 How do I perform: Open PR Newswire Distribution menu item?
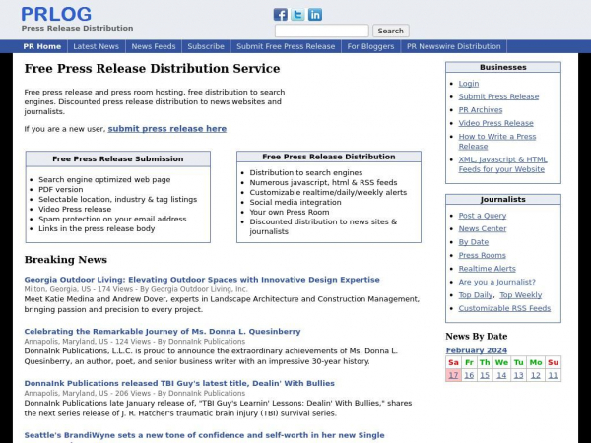tap(453, 46)
